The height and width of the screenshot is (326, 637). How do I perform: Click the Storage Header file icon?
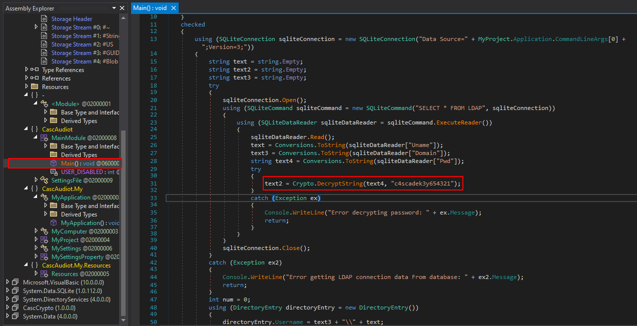[44, 19]
